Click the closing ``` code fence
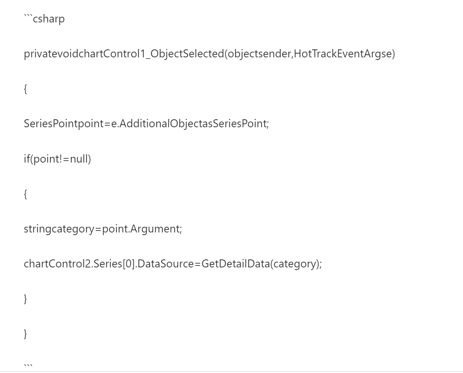Screen dimensions: 463x373 [28, 366]
